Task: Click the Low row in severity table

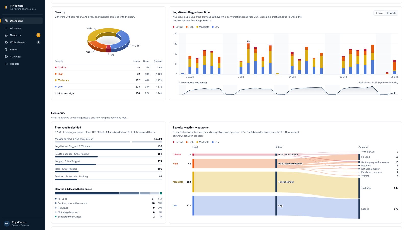Action: 108,87
